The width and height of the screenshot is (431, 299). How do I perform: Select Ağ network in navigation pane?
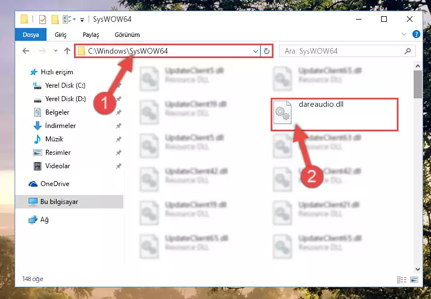tap(44, 220)
